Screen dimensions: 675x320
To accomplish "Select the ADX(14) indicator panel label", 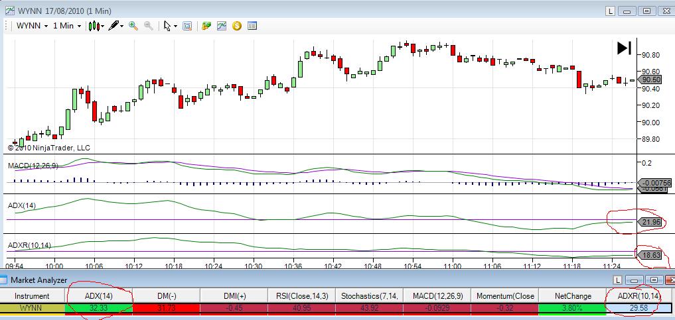I will click(22, 206).
